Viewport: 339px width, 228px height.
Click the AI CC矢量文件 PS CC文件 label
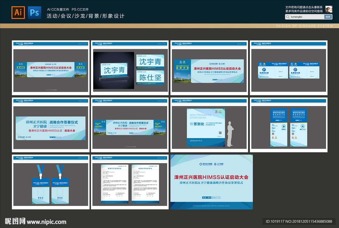tap(68, 10)
